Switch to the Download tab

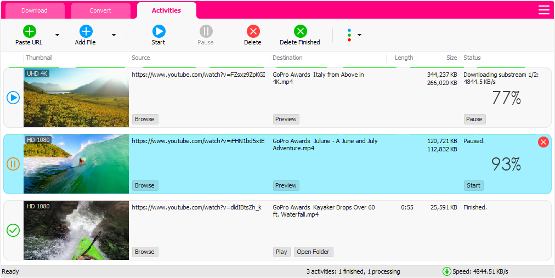pos(34,10)
